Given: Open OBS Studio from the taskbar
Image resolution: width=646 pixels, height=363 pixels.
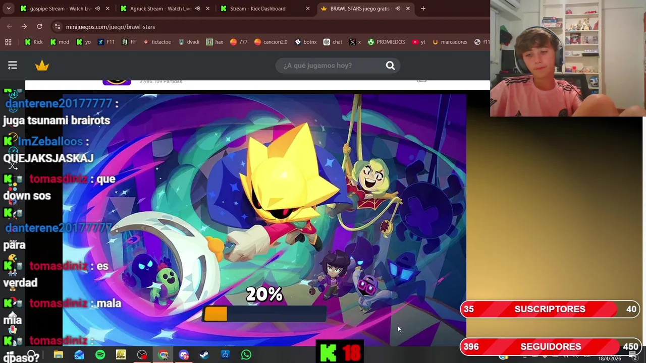Looking at the screenshot, I should (142, 355).
